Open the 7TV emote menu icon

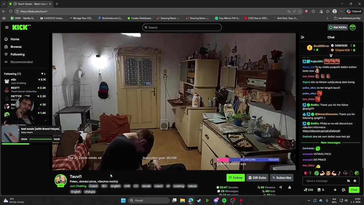point(348,181)
